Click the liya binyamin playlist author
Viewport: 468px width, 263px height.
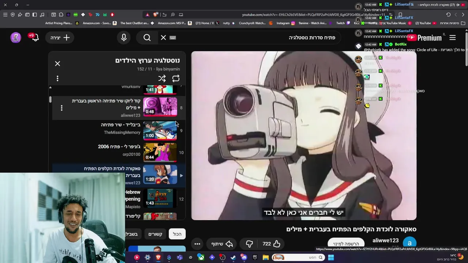[168, 69]
